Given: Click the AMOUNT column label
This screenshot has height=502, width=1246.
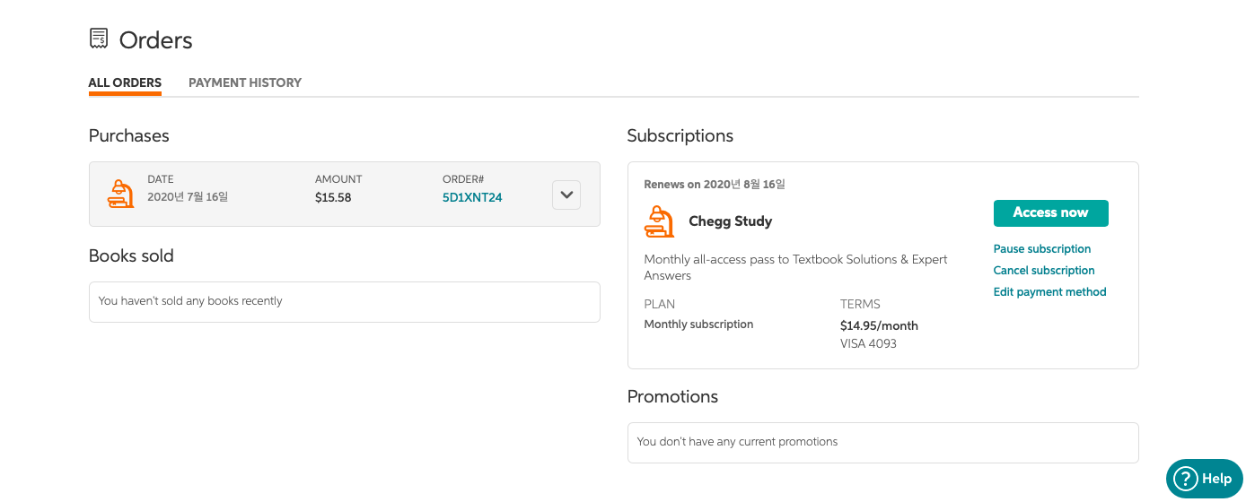Looking at the screenshot, I should tap(338, 179).
